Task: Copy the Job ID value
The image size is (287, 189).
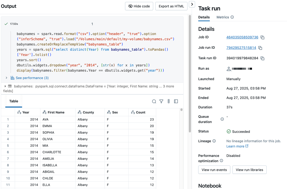Action: (x=262, y=38)
